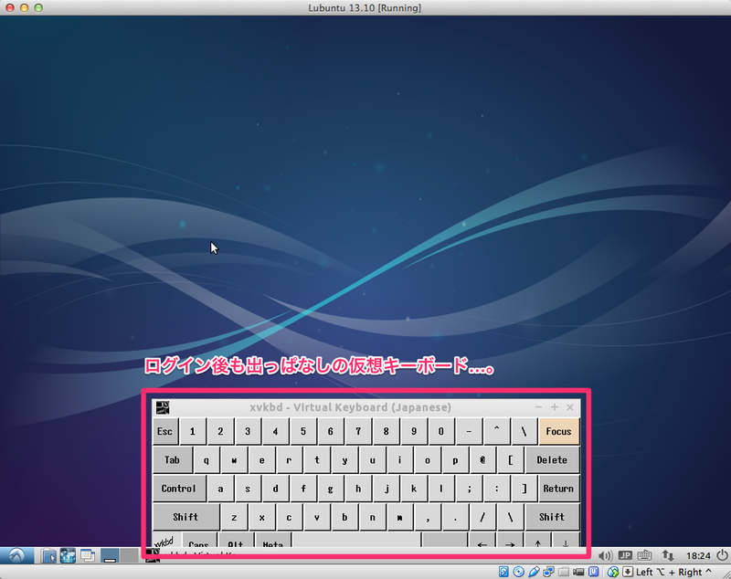This screenshot has width=731, height=579.
Task: Click the z key
Action: point(234,517)
